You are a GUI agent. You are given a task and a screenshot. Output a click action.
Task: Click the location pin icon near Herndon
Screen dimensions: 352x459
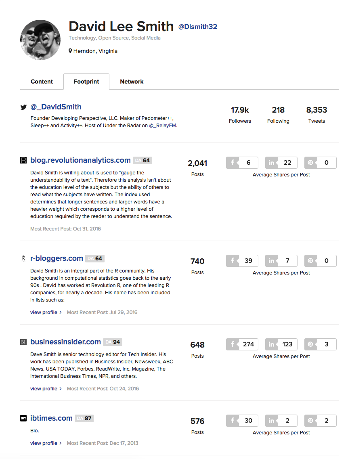(x=70, y=51)
